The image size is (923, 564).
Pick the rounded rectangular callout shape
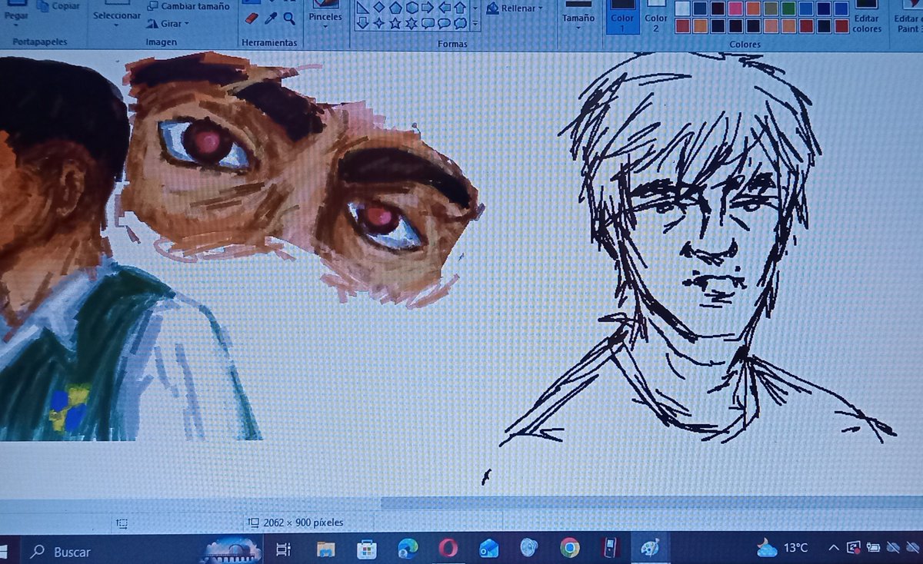tap(428, 23)
